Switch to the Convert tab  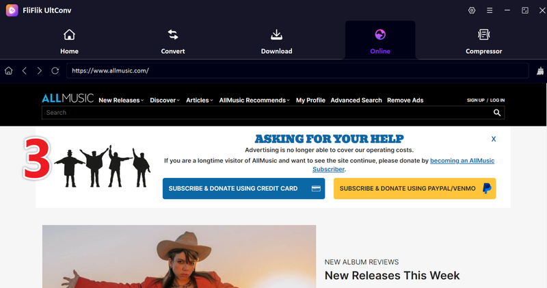(x=173, y=41)
